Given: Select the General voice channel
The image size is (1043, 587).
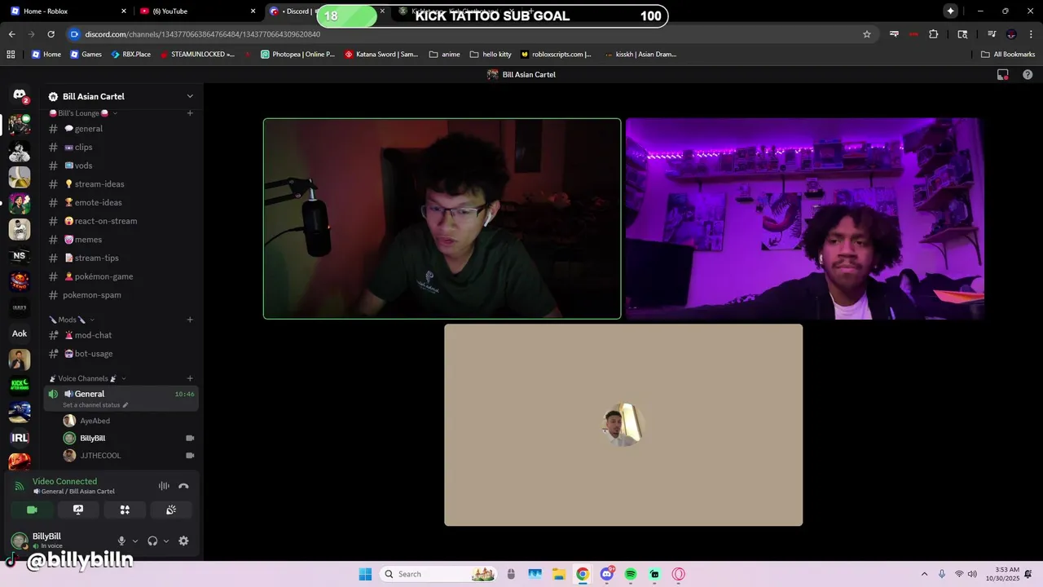Looking at the screenshot, I should pyautogui.click(x=121, y=399).
